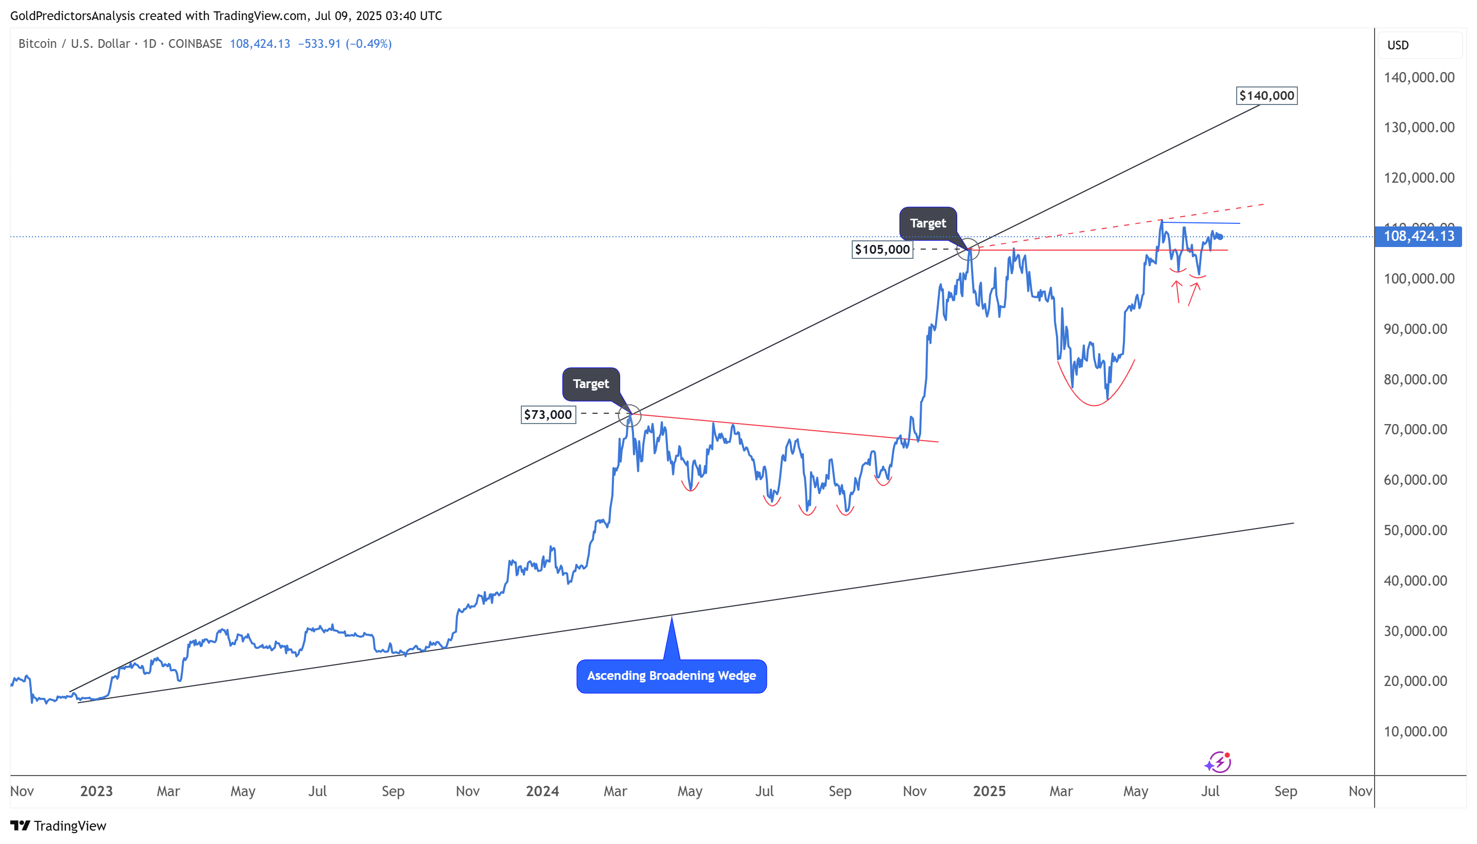Click the current price tag 108,424.13 on the axis

(1418, 237)
